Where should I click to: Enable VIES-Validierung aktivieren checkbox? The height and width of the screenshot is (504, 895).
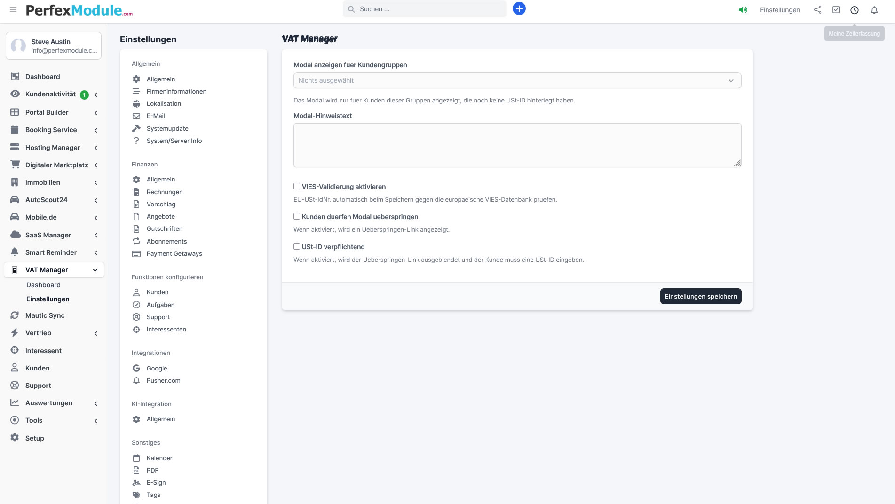(x=297, y=187)
